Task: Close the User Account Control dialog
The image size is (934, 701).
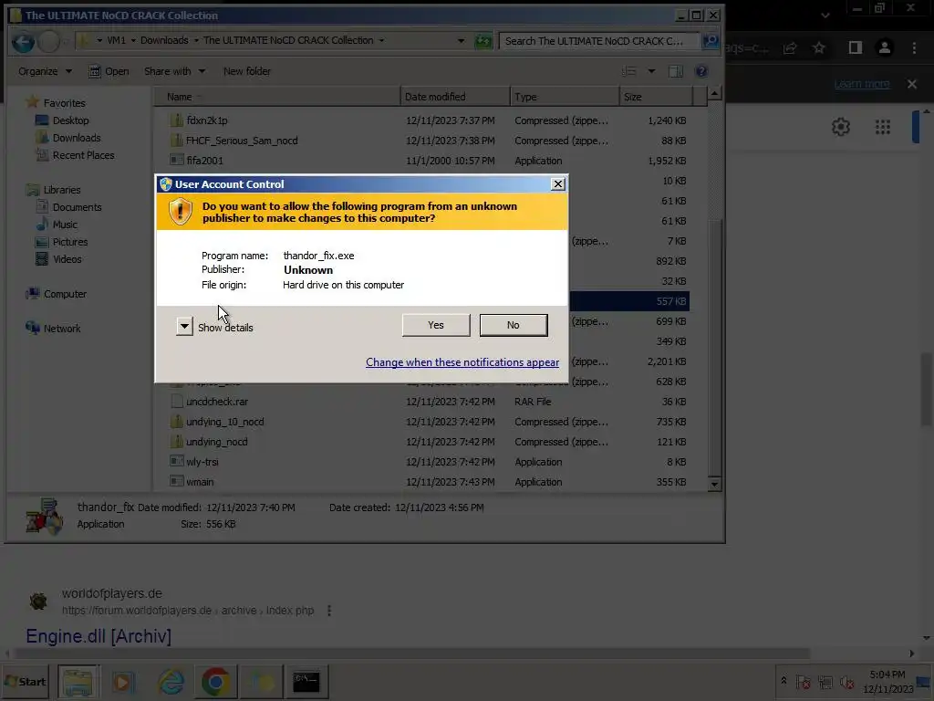Action: (557, 184)
